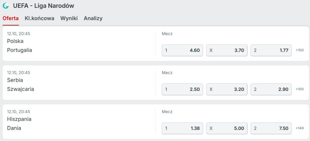The height and width of the screenshot is (141, 310).
Task: Go to the Oferta tab
Action: point(11,18)
